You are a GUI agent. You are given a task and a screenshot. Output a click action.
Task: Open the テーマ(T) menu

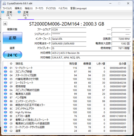(x=39, y=8)
